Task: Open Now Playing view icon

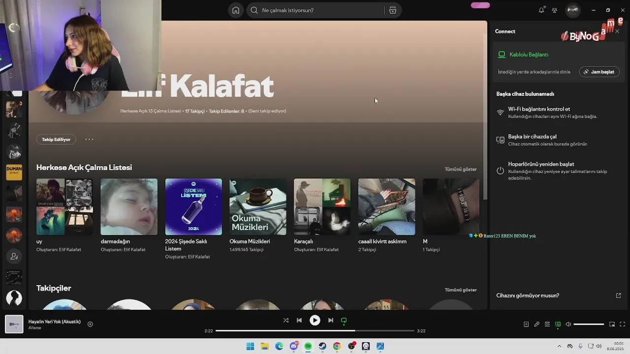Action: coord(526,324)
